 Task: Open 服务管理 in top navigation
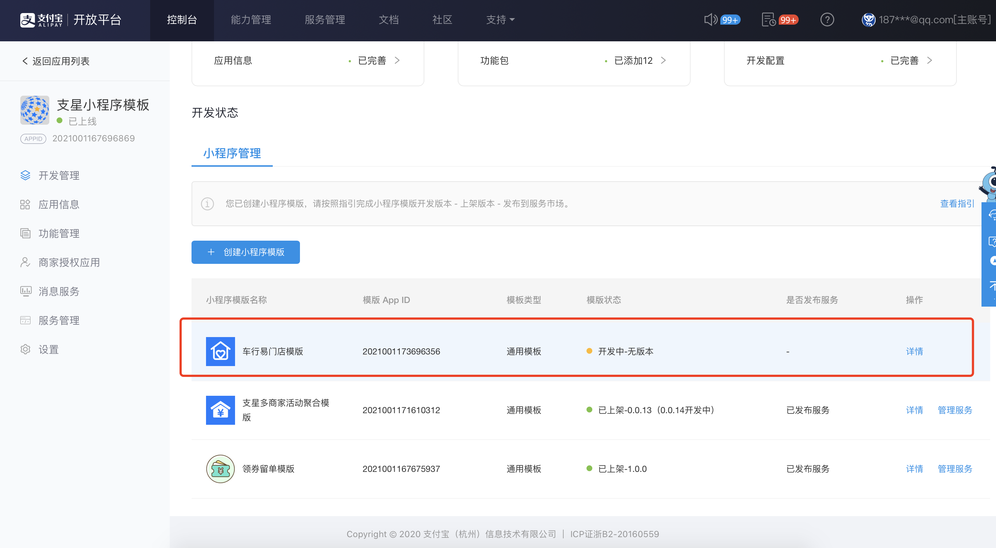tap(325, 20)
